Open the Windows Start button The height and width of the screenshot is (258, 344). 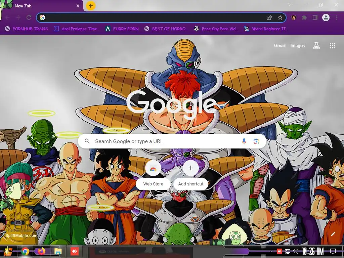coord(8,251)
